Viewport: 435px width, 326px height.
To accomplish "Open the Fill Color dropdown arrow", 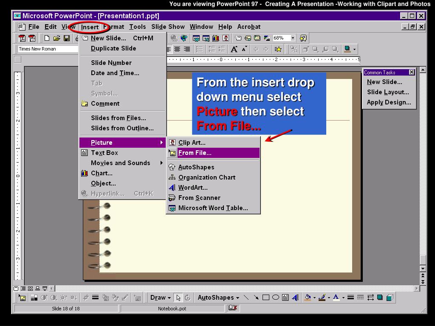I will [314, 298].
